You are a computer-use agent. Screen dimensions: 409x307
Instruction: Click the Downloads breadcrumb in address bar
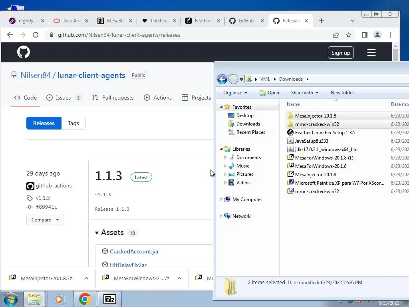pyautogui.click(x=291, y=79)
